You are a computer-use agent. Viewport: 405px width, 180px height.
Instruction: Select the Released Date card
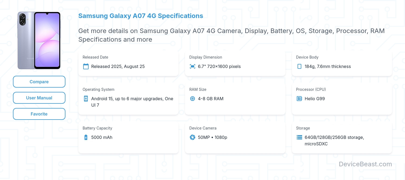[x=128, y=62]
